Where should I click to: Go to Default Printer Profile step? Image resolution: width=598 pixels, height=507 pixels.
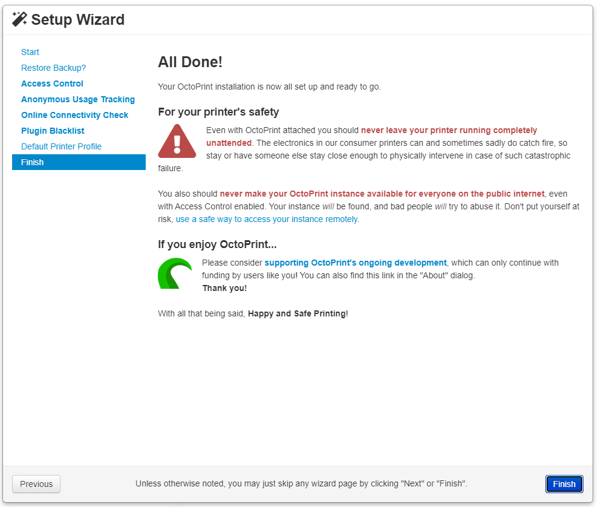click(62, 146)
